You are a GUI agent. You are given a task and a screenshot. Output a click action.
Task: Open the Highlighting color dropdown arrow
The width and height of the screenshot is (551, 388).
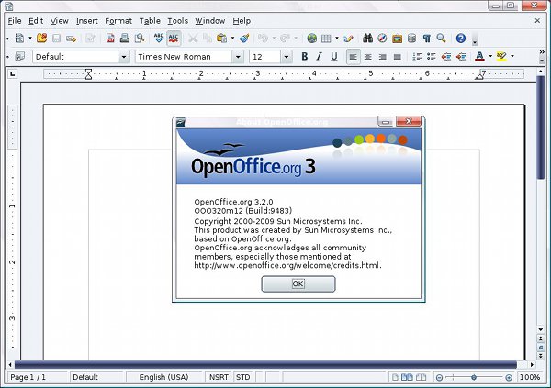[x=512, y=56]
